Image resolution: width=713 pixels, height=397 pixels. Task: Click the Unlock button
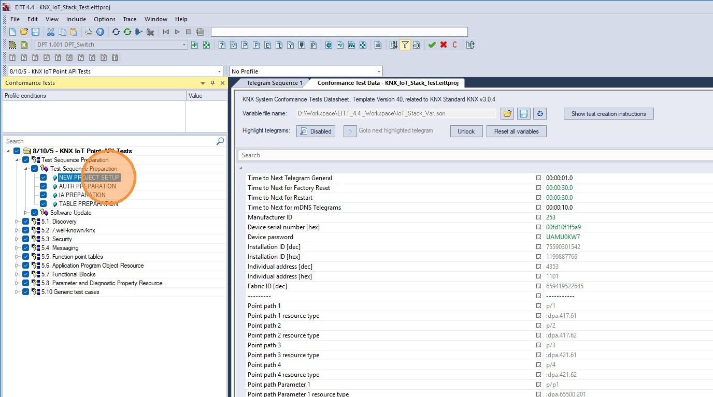(466, 131)
